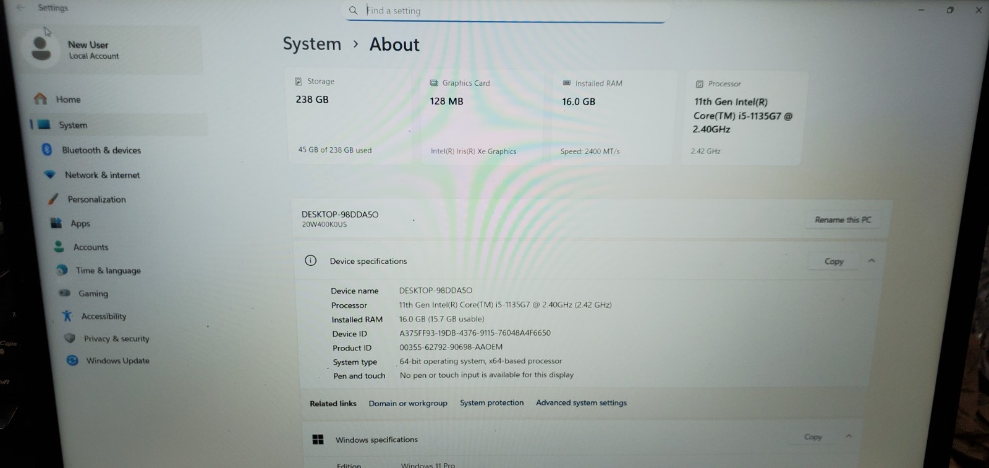
Task: Click the Windows logo beside Windows specifications
Action: pos(318,440)
